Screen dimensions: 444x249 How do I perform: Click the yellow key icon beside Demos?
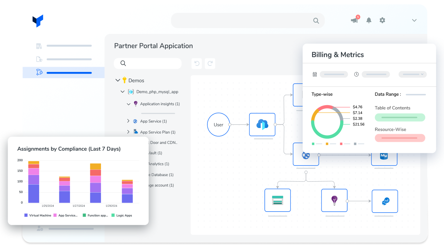(x=125, y=80)
